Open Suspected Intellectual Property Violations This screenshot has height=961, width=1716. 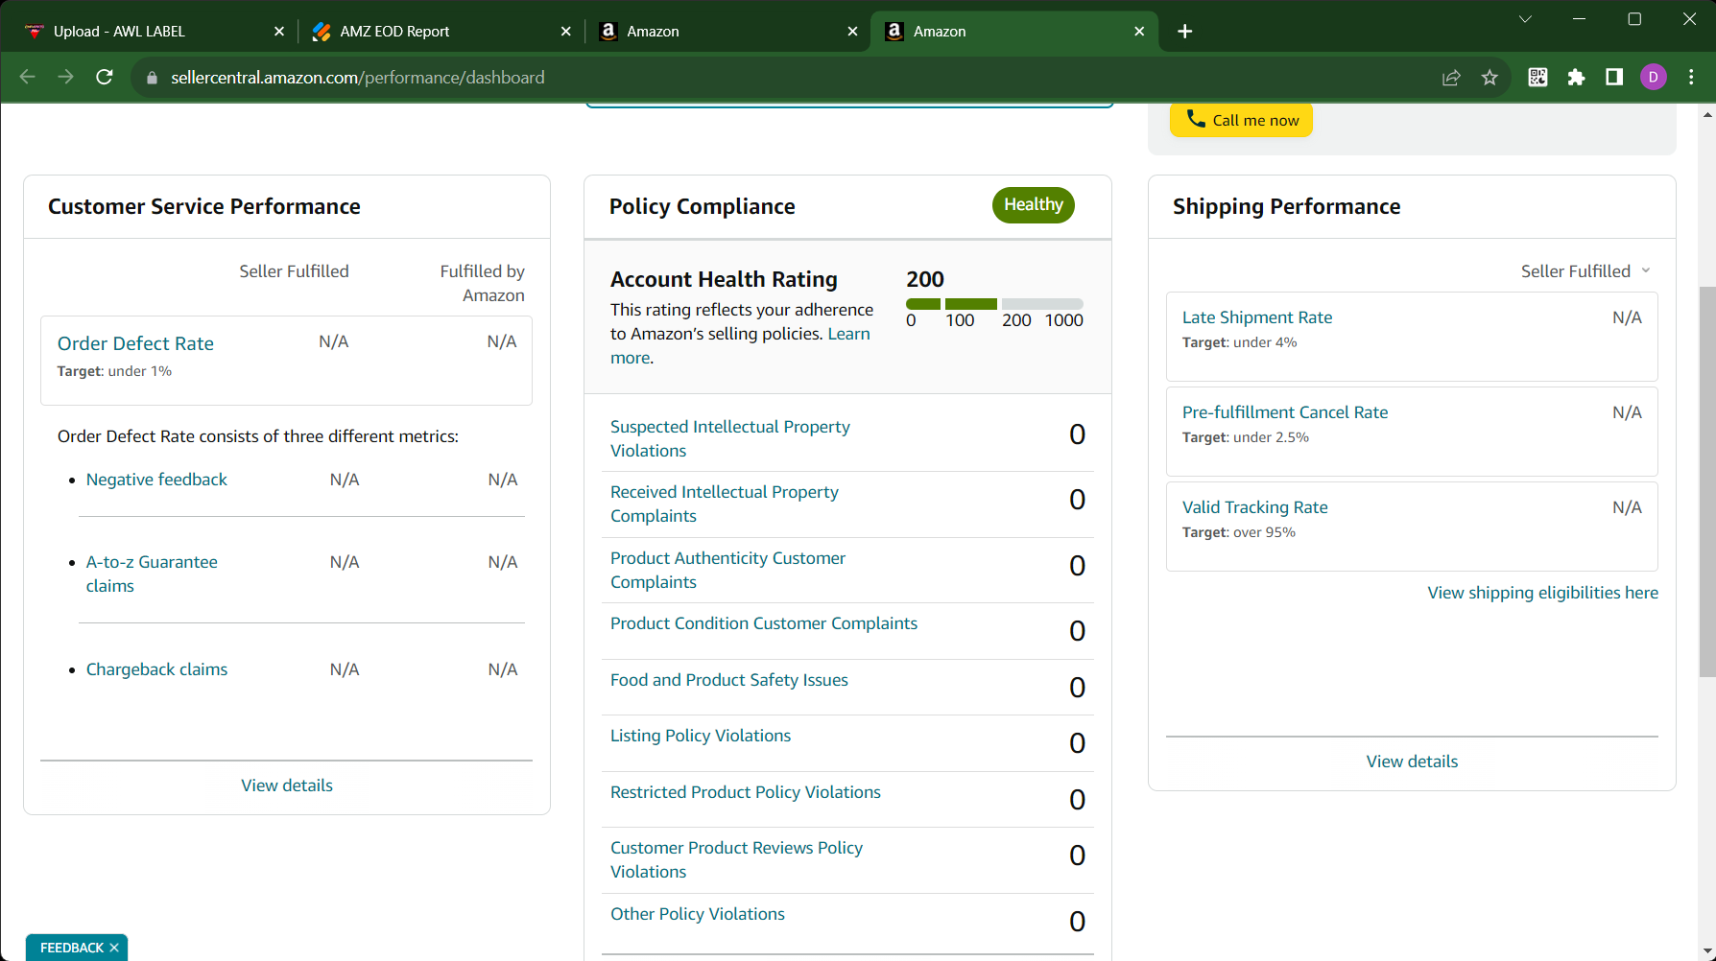tap(730, 438)
